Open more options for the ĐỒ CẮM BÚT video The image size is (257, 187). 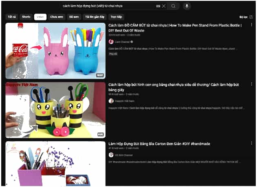click(x=251, y=25)
